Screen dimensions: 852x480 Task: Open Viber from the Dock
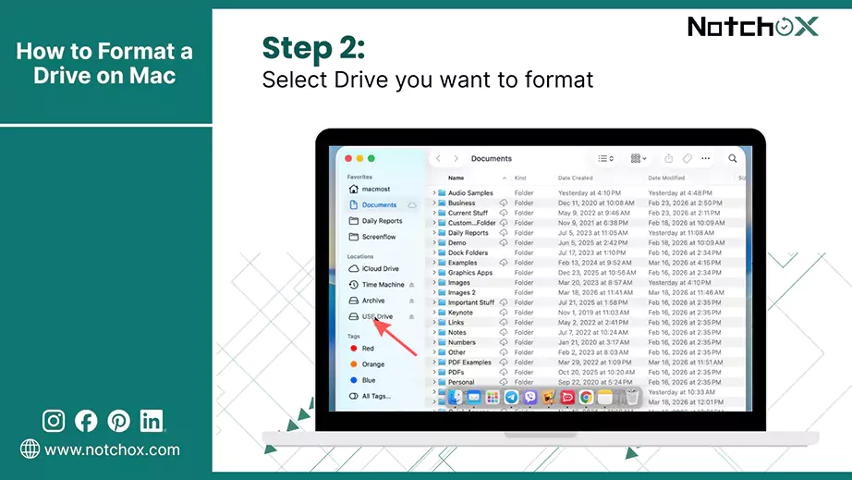click(529, 398)
